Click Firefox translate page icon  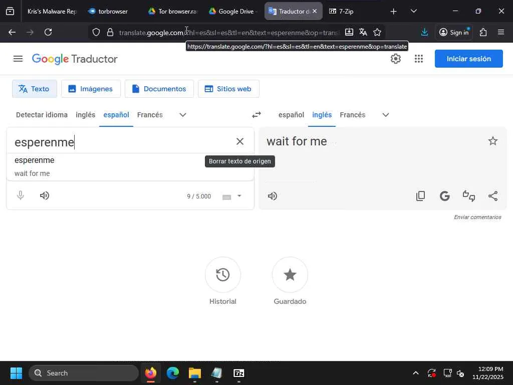pos(363,32)
